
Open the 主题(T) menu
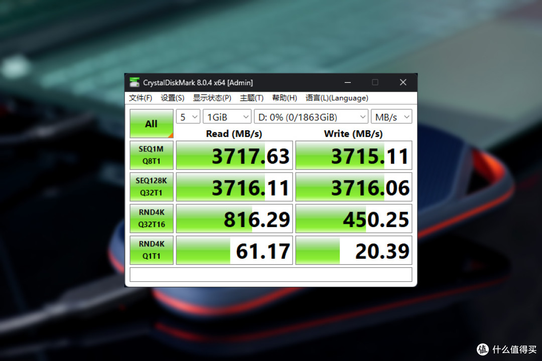[251, 98]
